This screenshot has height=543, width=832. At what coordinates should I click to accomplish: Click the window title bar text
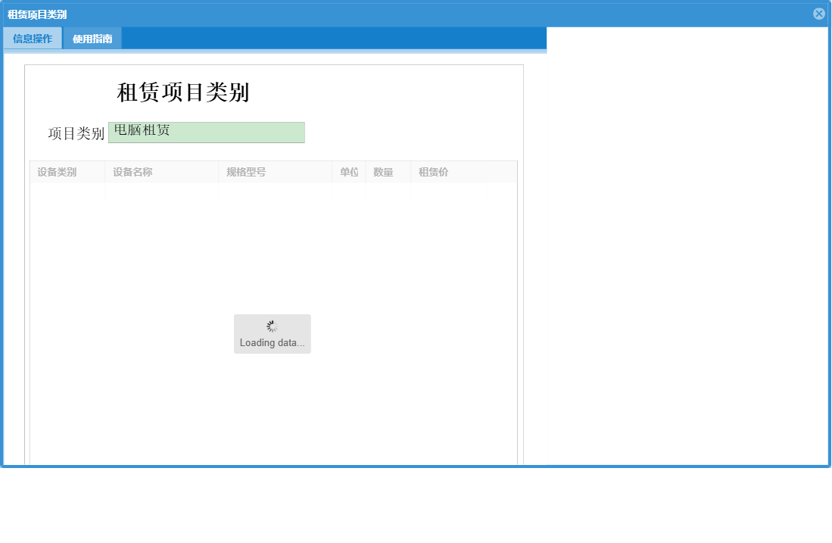point(37,14)
